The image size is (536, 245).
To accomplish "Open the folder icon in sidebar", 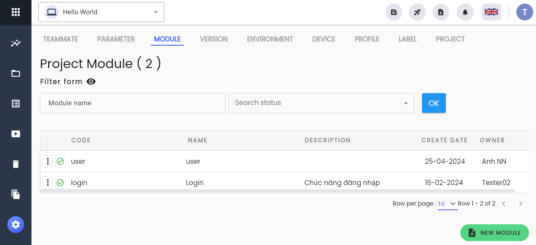I will 16,73.
